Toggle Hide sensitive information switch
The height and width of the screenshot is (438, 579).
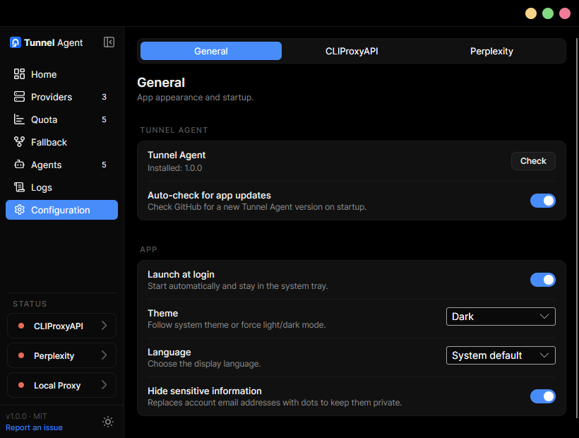pos(543,396)
